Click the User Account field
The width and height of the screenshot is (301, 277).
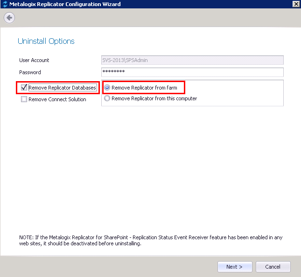192,60
